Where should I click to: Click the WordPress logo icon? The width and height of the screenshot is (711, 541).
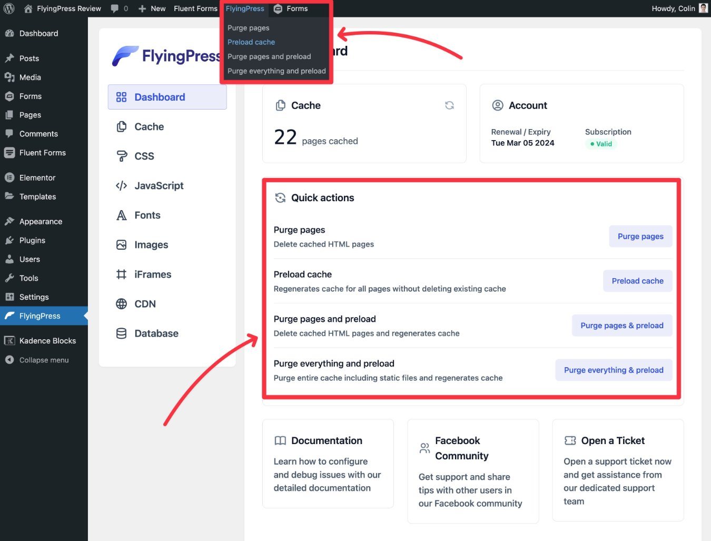point(9,8)
